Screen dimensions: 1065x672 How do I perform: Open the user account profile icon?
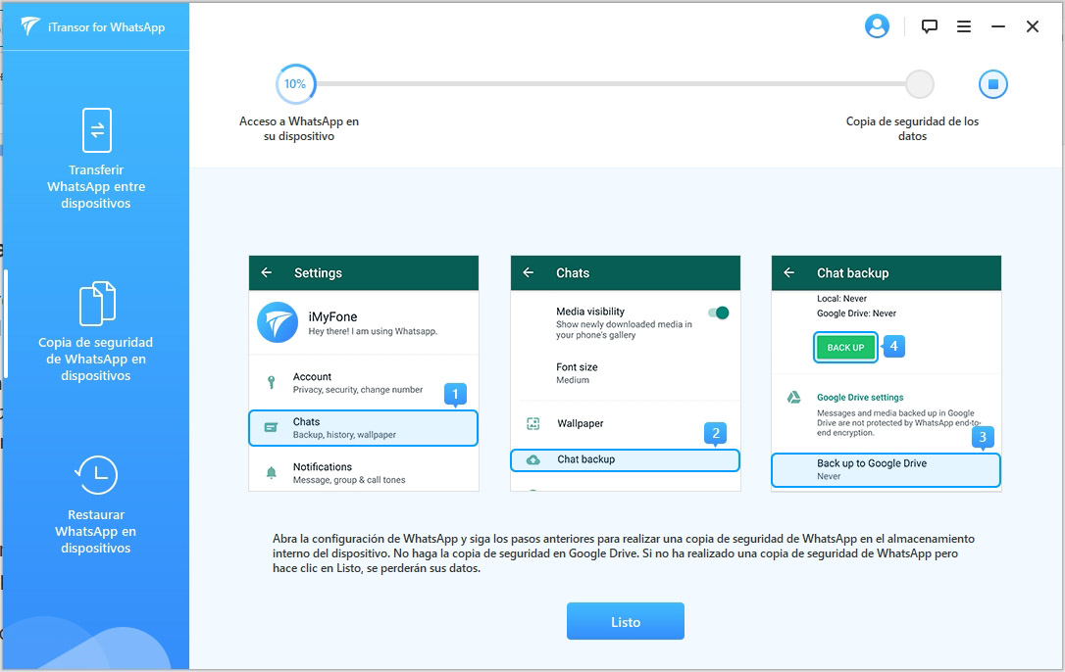click(877, 26)
